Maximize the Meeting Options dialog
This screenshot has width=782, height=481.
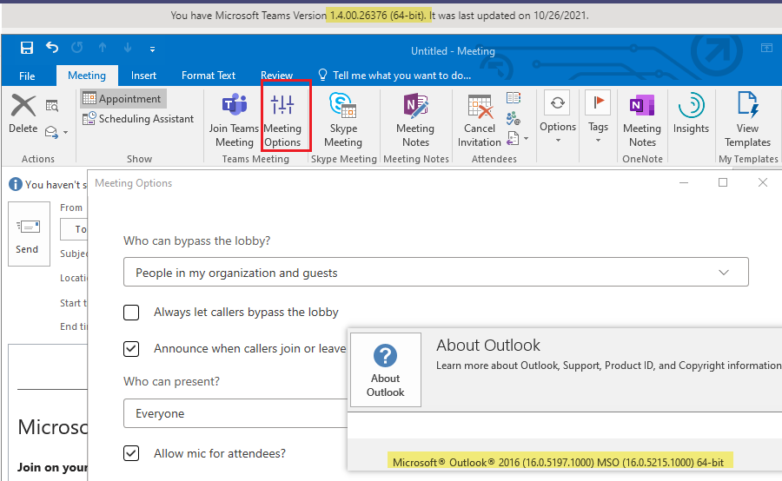pos(723,182)
